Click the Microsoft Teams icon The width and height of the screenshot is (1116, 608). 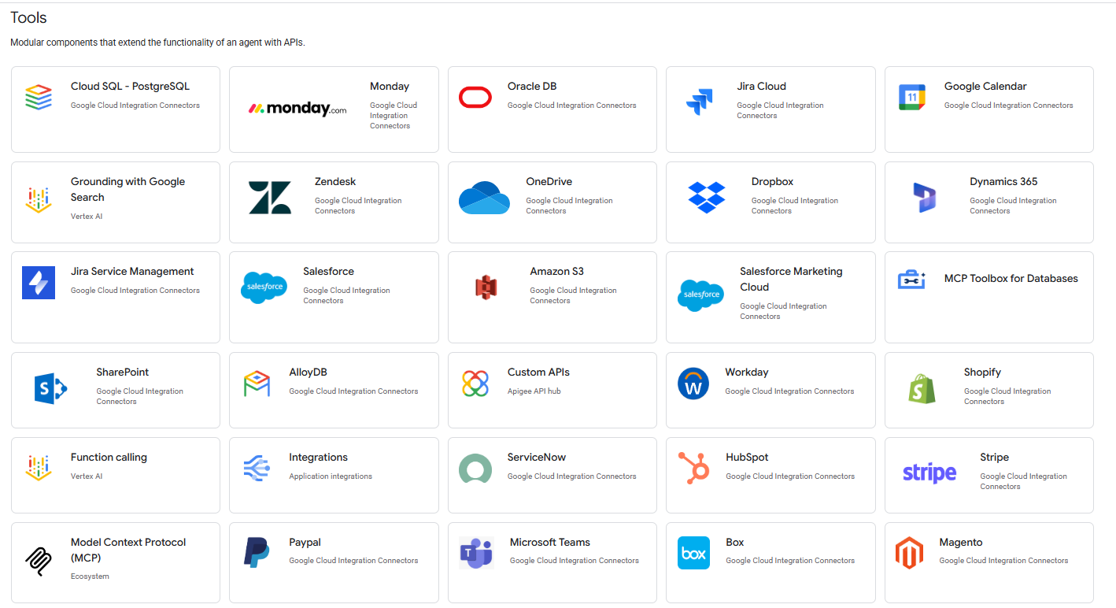pos(476,553)
